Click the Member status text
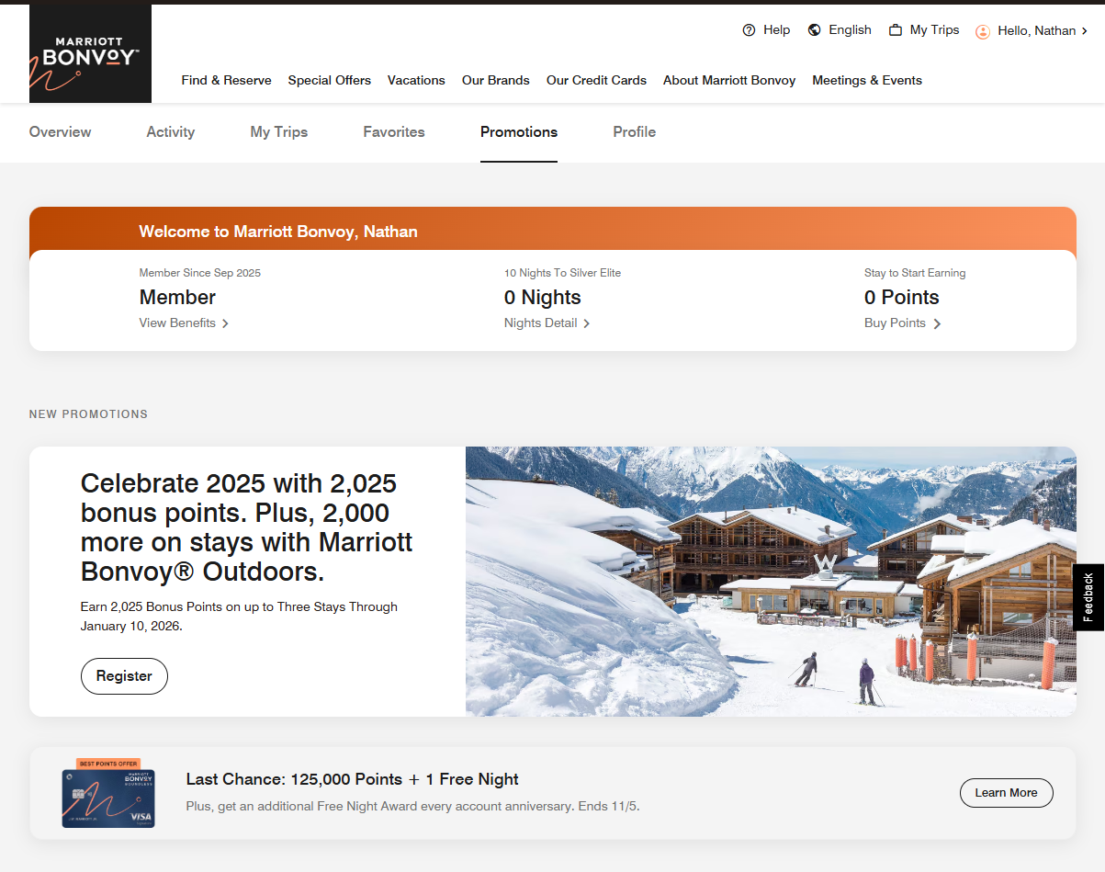The height and width of the screenshot is (872, 1105). (x=177, y=298)
